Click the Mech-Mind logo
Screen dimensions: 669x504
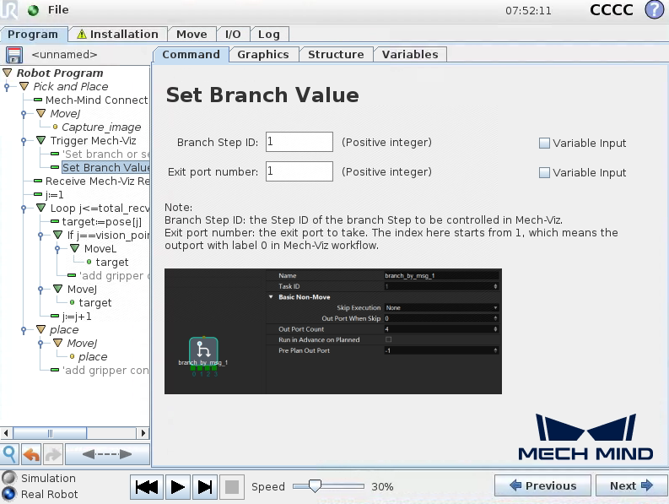click(x=585, y=436)
